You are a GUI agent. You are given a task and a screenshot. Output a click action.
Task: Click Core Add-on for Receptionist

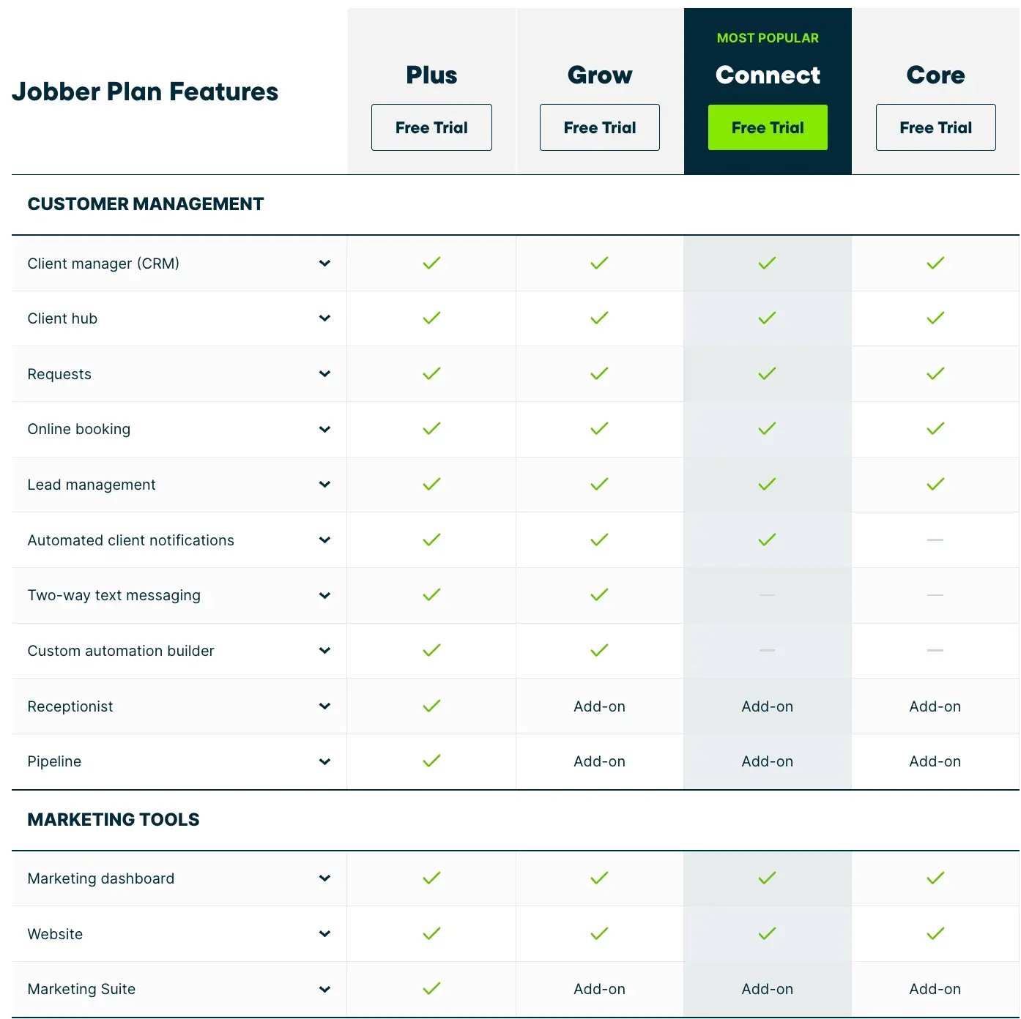click(x=935, y=706)
